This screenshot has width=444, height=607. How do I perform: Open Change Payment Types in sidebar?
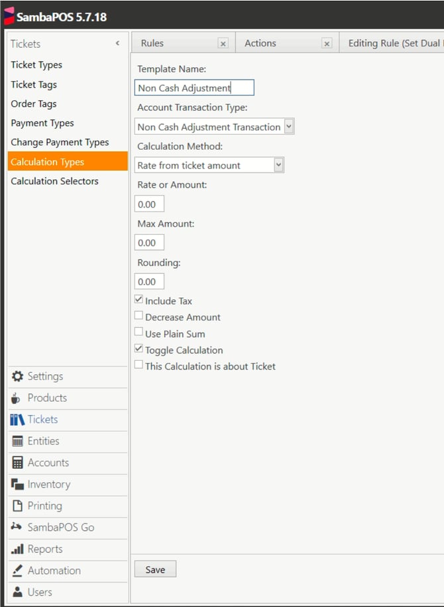point(60,143)
